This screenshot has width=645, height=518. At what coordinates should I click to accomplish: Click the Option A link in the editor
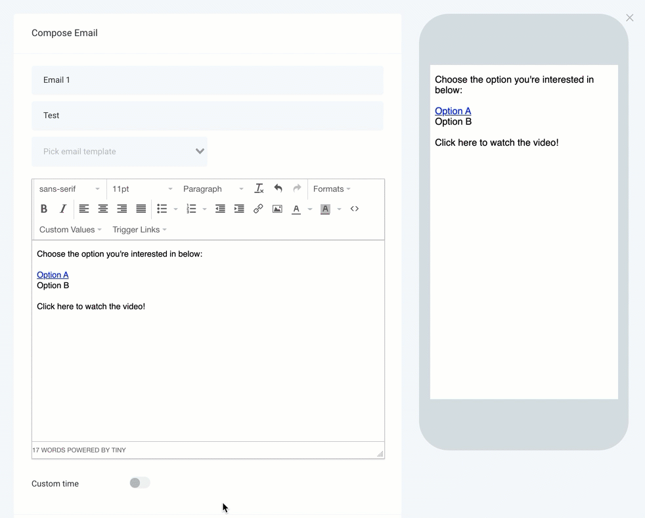click(53, 275)
